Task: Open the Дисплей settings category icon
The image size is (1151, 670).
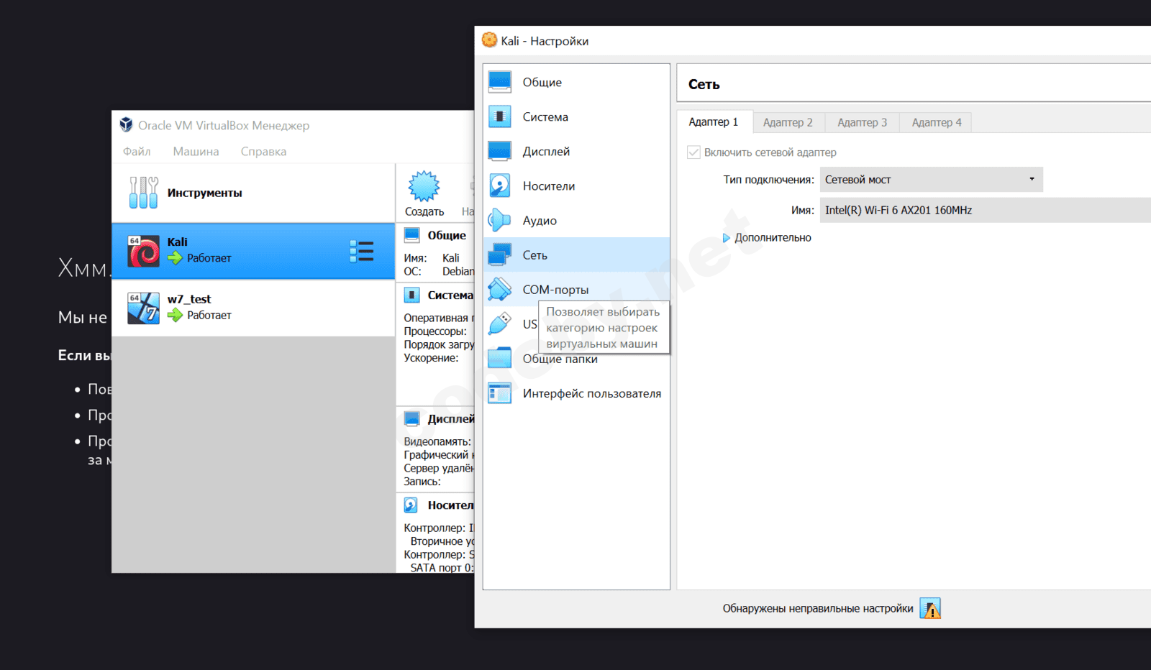Action: click(500, 151)
